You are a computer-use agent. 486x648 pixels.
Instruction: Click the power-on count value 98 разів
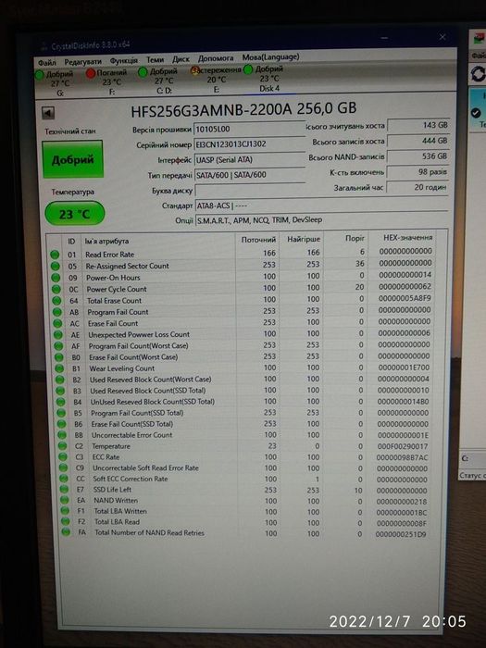(417, 171)
